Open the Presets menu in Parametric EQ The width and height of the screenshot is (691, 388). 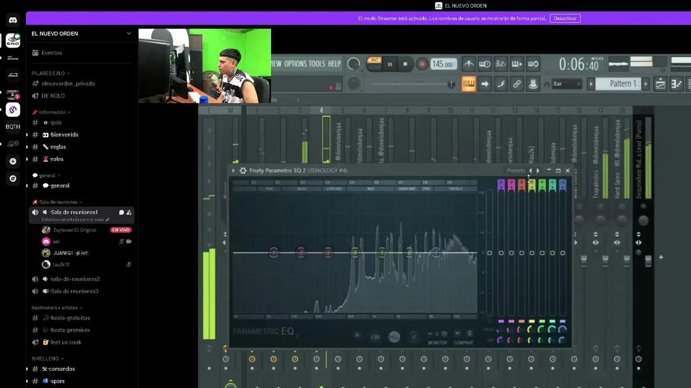(516, 170)
